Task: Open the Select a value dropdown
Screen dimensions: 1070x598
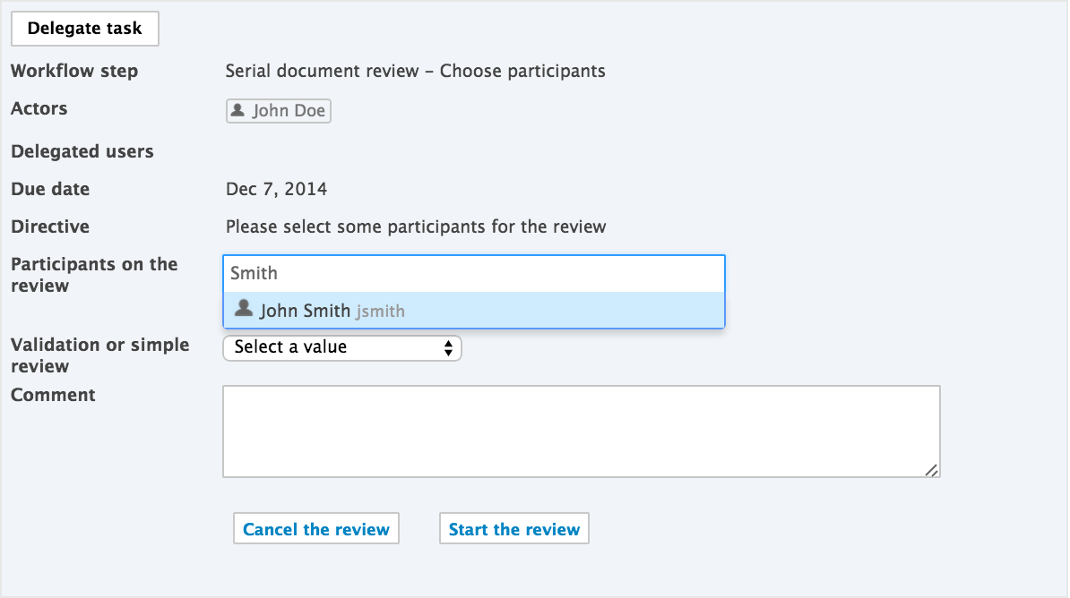Action: [342, 347]
